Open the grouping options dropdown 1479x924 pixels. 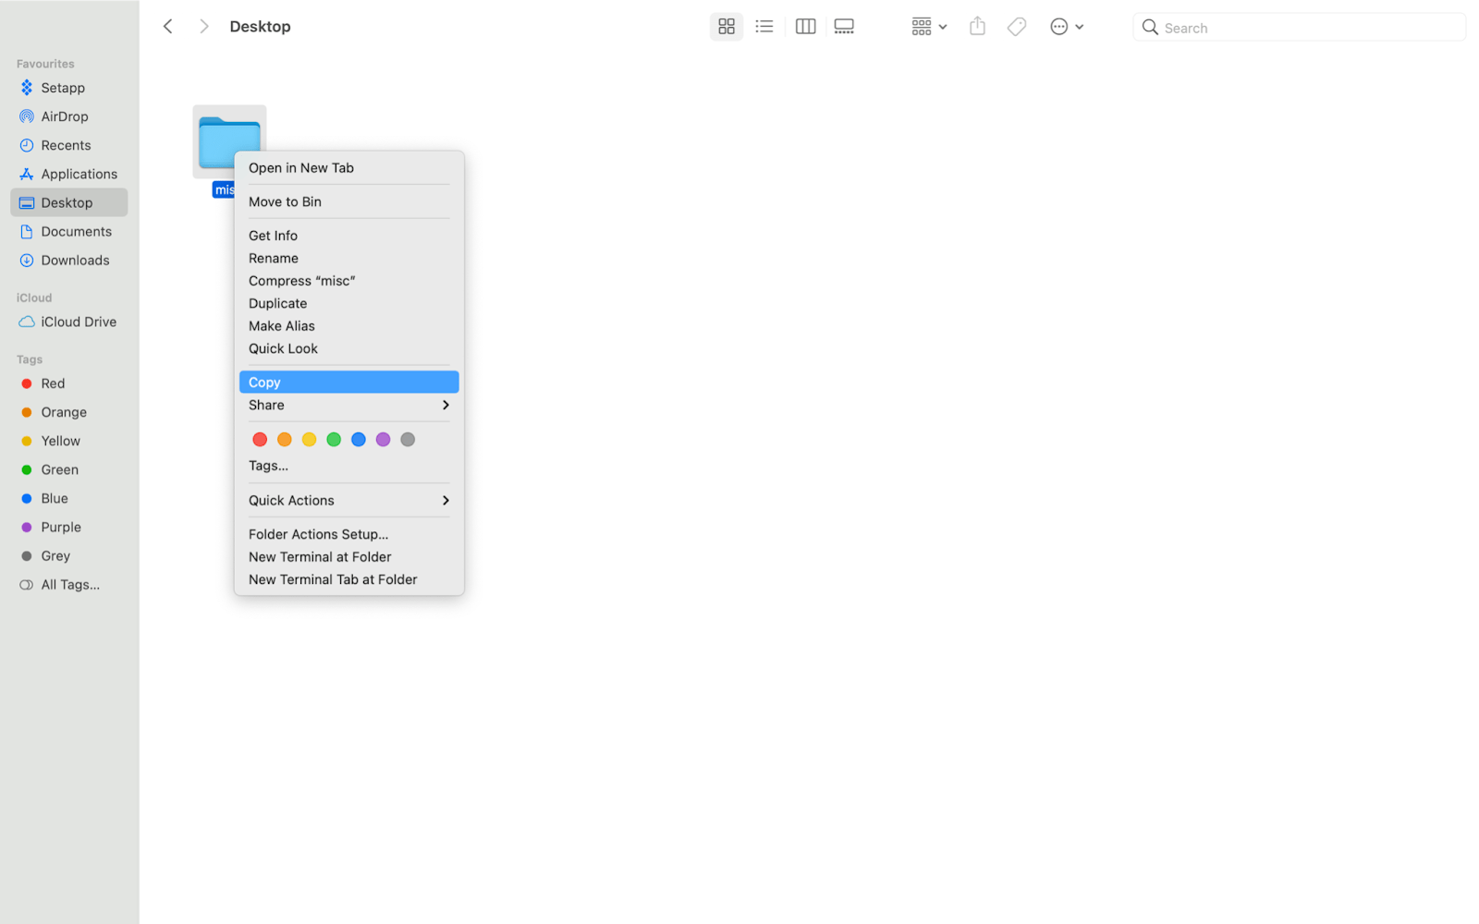tap(928, 26)
